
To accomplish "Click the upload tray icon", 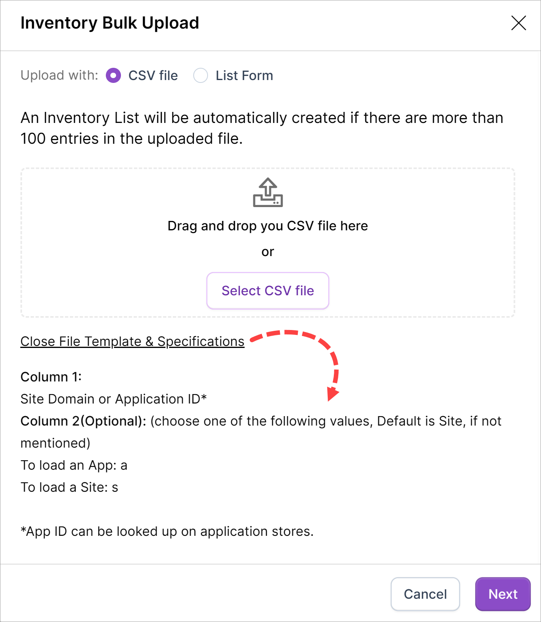I will [x=268, y=192].
